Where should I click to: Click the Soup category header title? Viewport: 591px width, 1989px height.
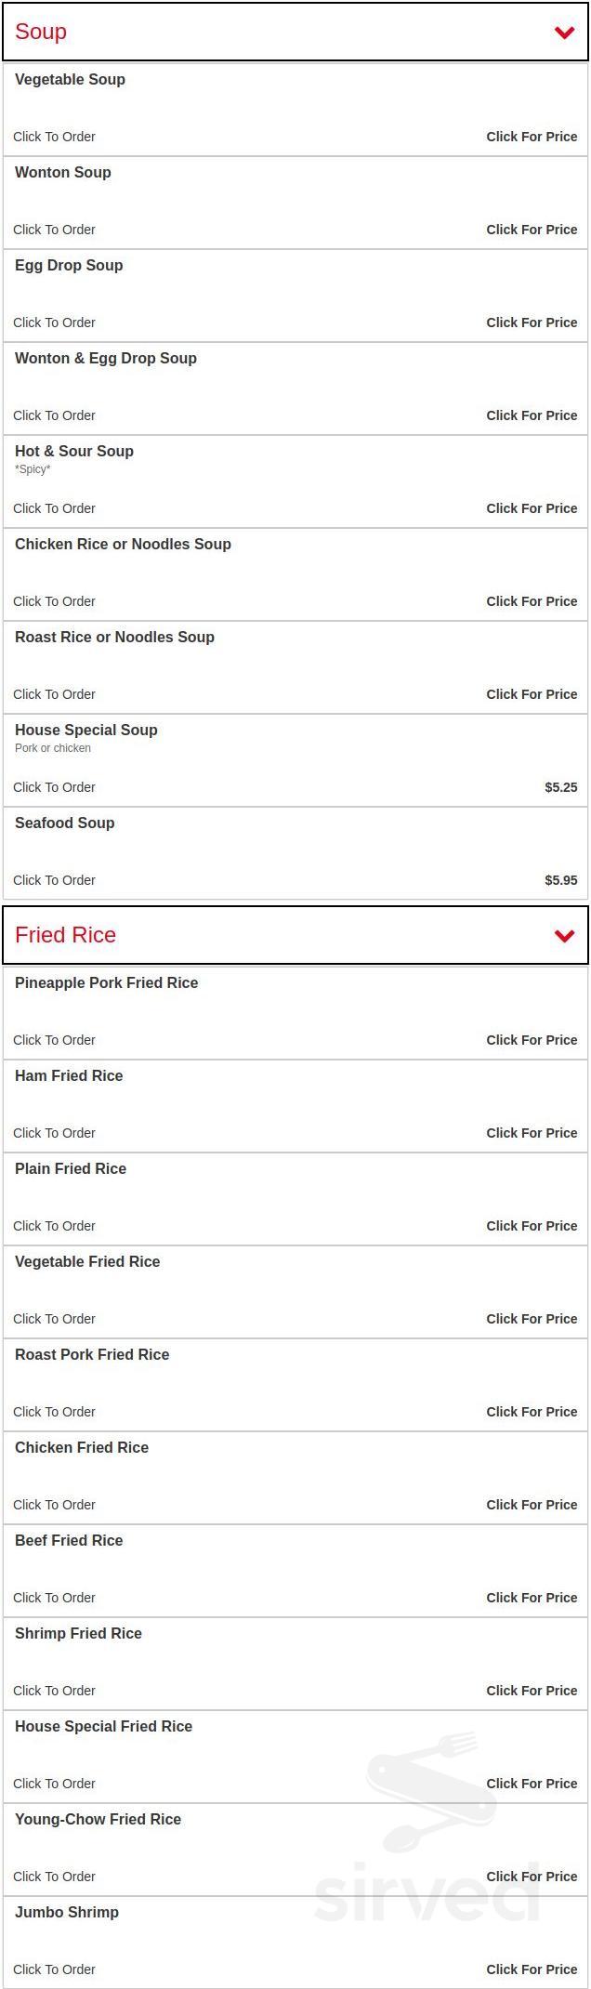pos(41,32)
